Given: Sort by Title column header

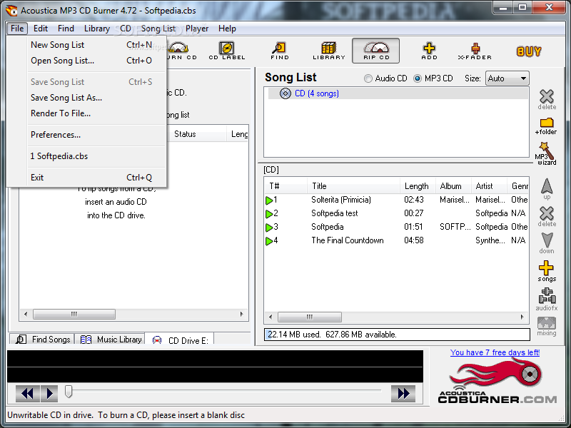Looking at the screenshot, I should click(x=353, y=186).
